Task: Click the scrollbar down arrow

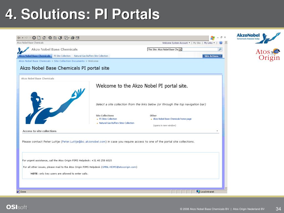Action: tap(226, 188)
